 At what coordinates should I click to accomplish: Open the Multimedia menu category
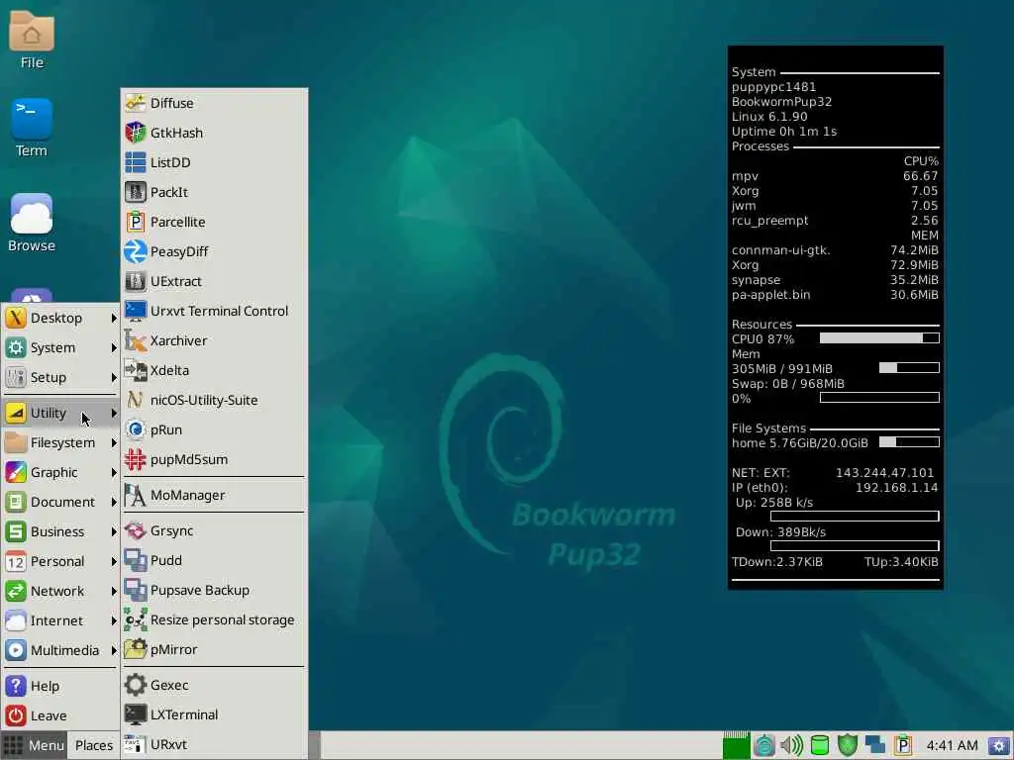click(60, 651)
